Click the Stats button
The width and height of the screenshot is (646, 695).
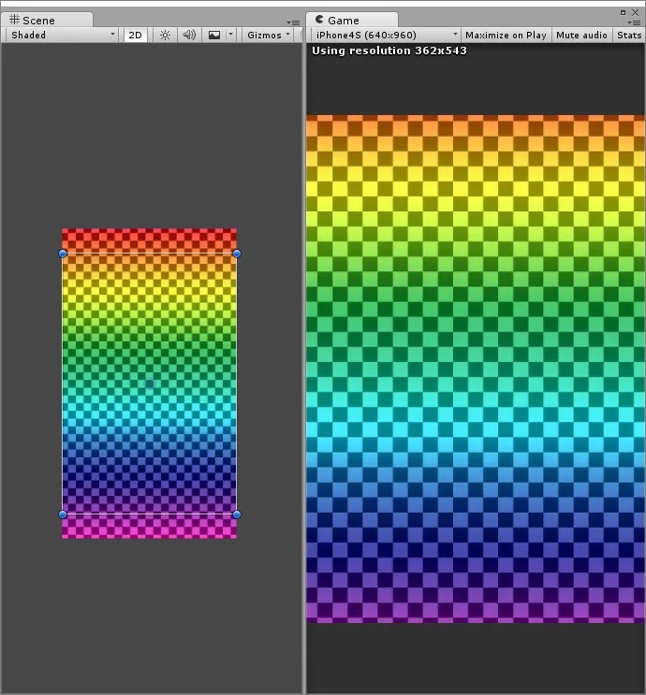[629, 35]
